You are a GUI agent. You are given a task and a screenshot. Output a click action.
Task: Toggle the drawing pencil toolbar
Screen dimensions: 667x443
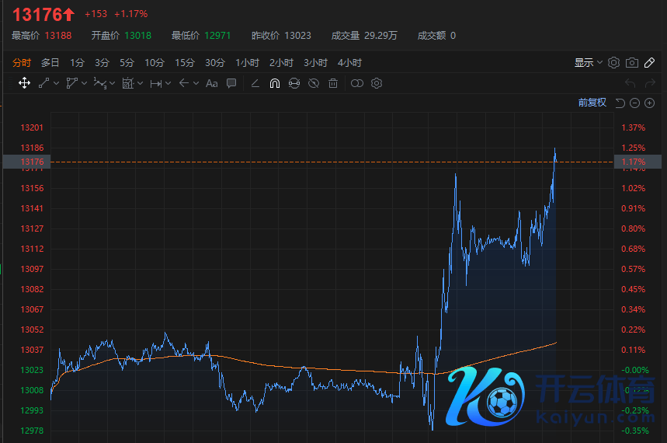[x=650, y=63]
